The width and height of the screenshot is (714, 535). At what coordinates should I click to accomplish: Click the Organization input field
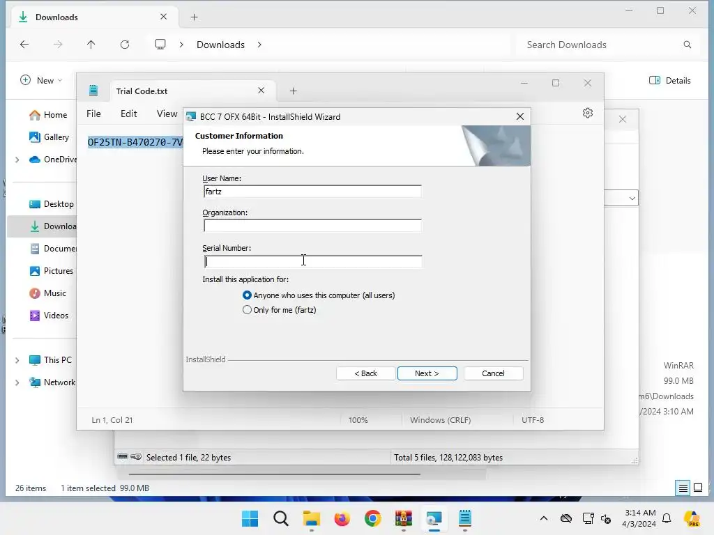pos(312,226)
